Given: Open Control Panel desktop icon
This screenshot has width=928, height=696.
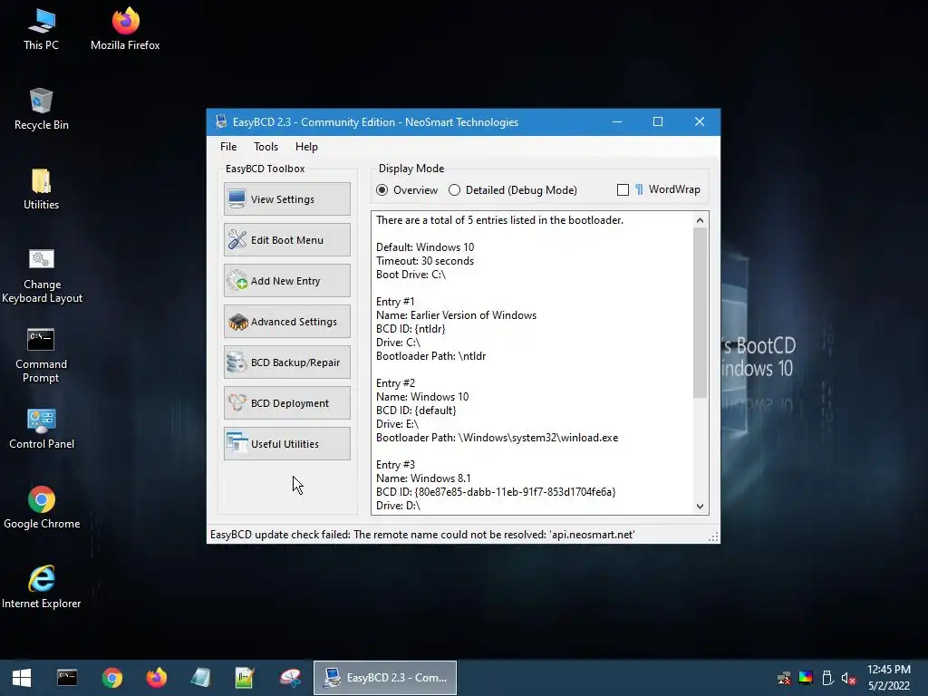Looking at the screenshot, I should [x=42, y=429].
